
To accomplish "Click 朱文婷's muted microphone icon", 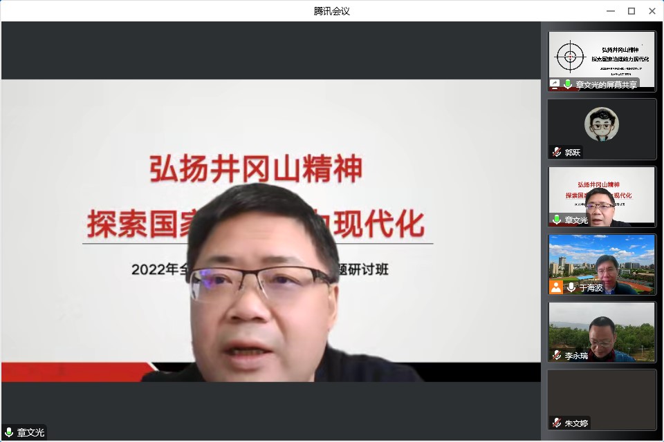I will (x=557, y=423).
